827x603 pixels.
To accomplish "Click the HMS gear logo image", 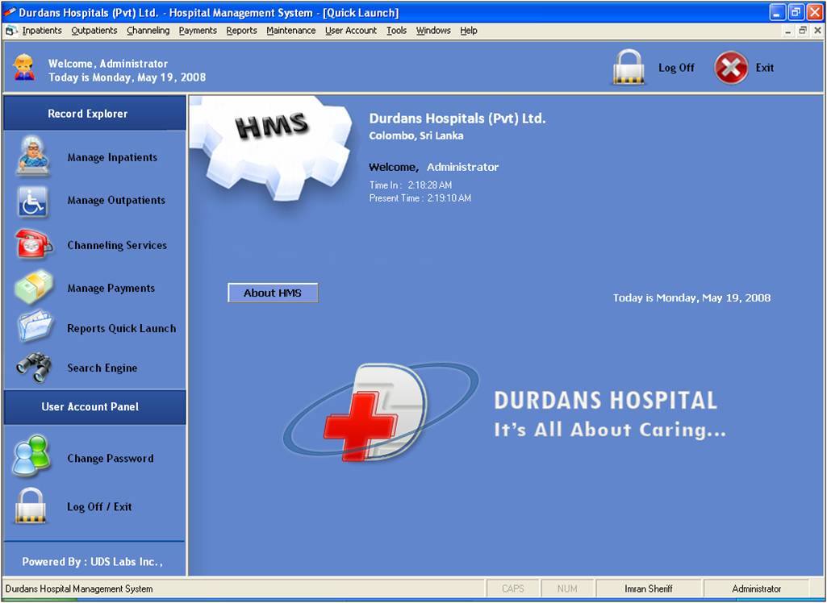I will click(271, 145).
